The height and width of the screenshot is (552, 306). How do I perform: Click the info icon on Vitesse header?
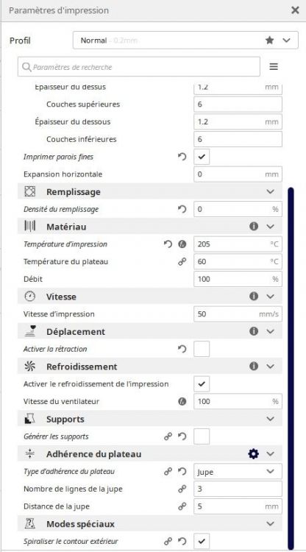254,297
